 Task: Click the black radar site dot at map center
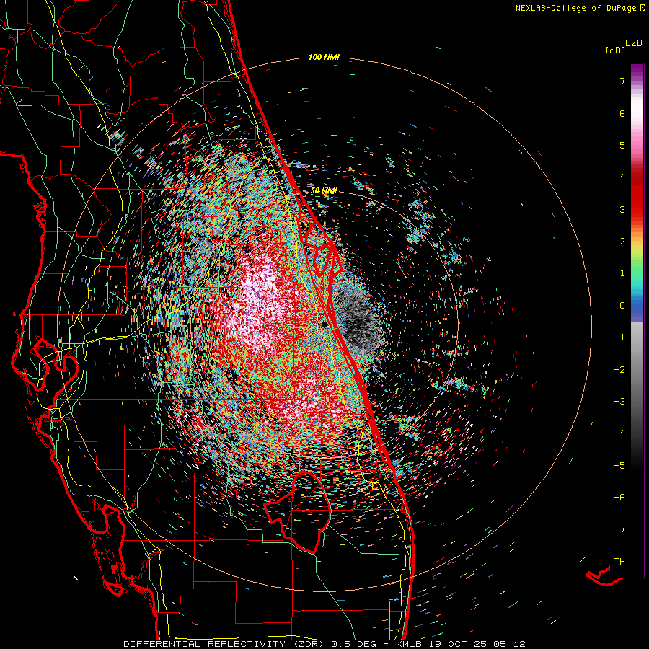[x=324, y=324]
